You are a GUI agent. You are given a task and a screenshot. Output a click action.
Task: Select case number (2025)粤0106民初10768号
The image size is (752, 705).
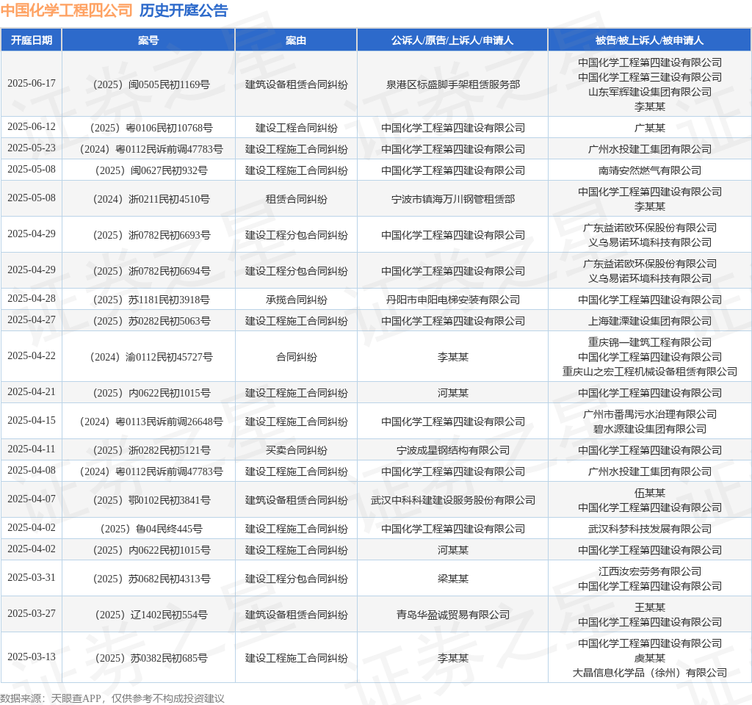point(151,128)
